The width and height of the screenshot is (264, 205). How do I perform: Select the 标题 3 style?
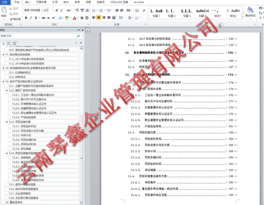[x=186, y=13]
